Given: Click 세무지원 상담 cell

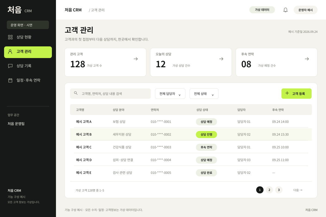Looking at the screenshot, I should (122, 135).
